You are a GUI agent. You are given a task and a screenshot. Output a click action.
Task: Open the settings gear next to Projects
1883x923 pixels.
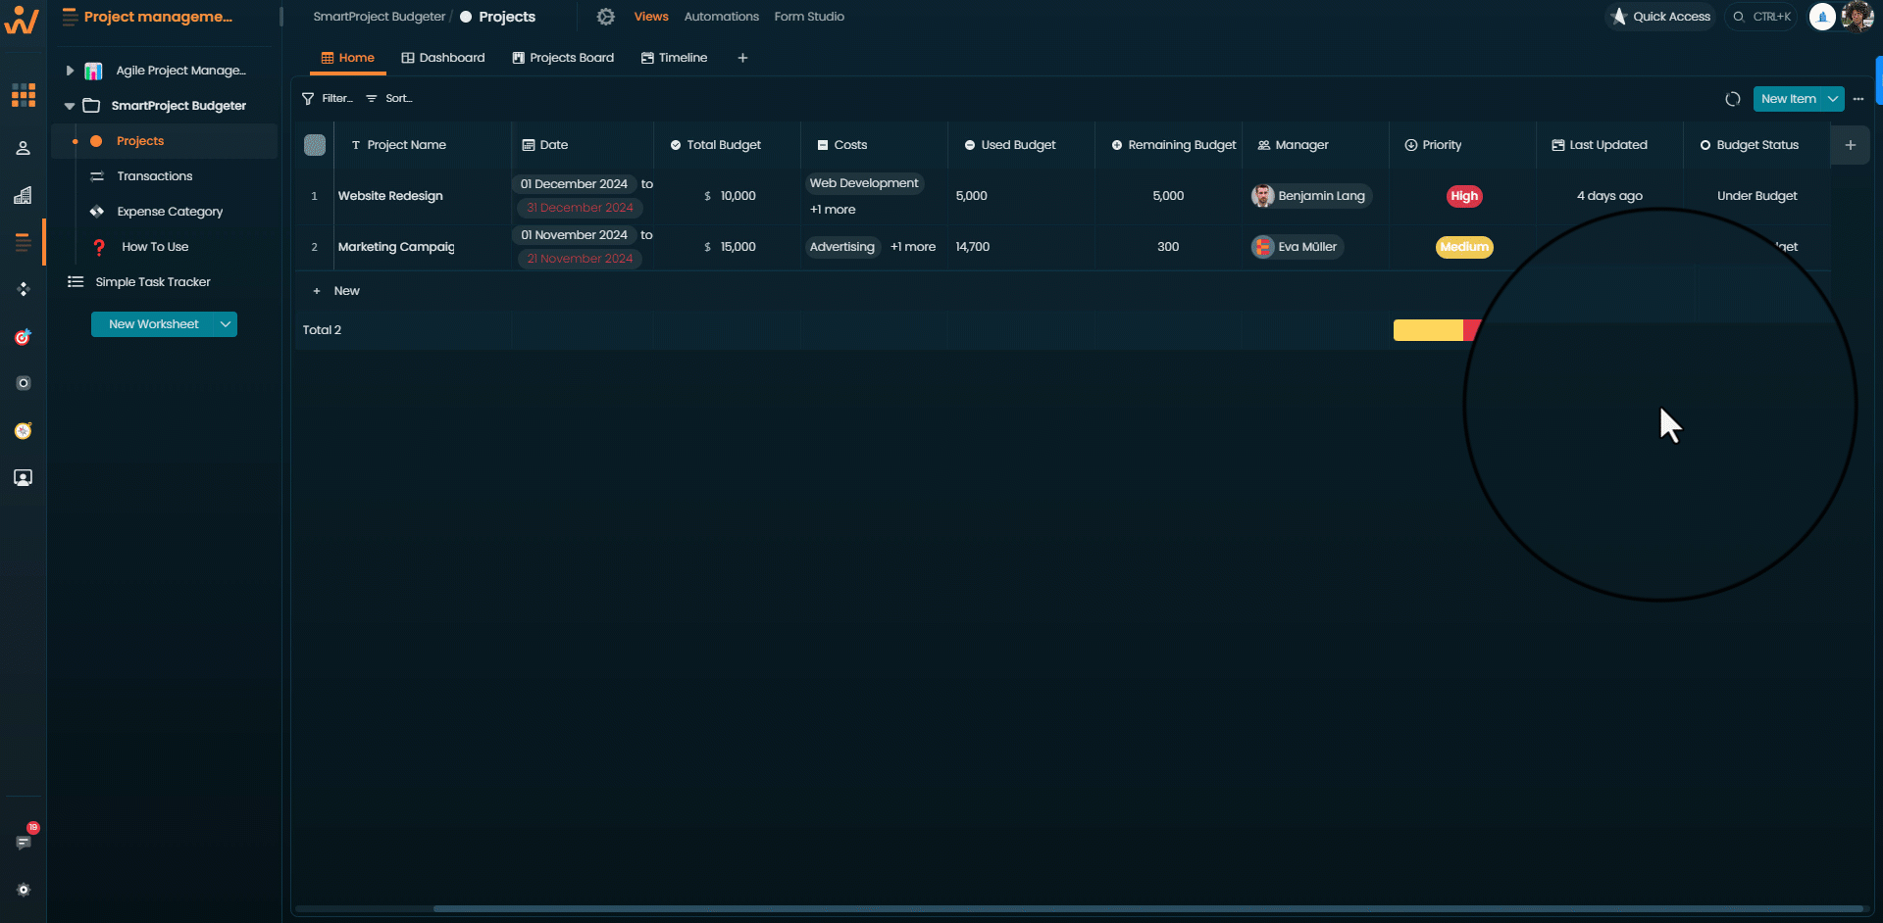tap(606, 17)
